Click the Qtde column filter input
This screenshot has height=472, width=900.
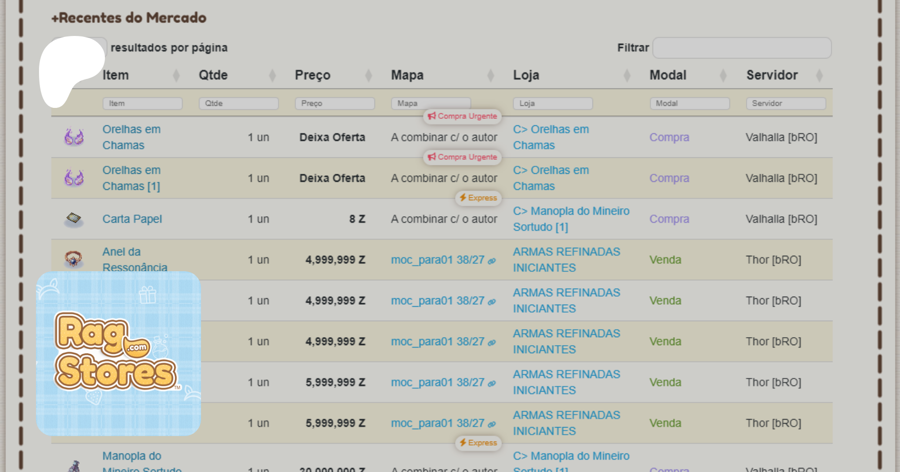[x=238, y=103]
